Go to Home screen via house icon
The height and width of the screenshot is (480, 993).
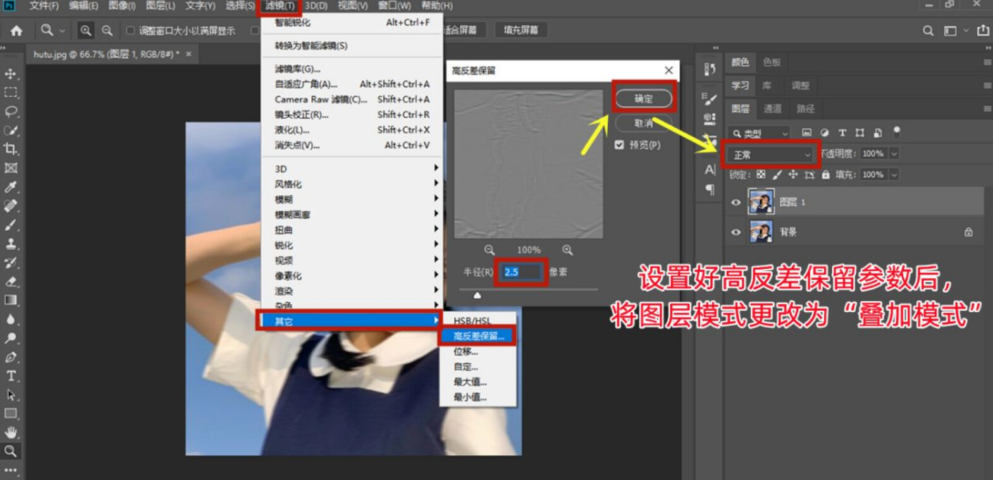coord(16,30)
